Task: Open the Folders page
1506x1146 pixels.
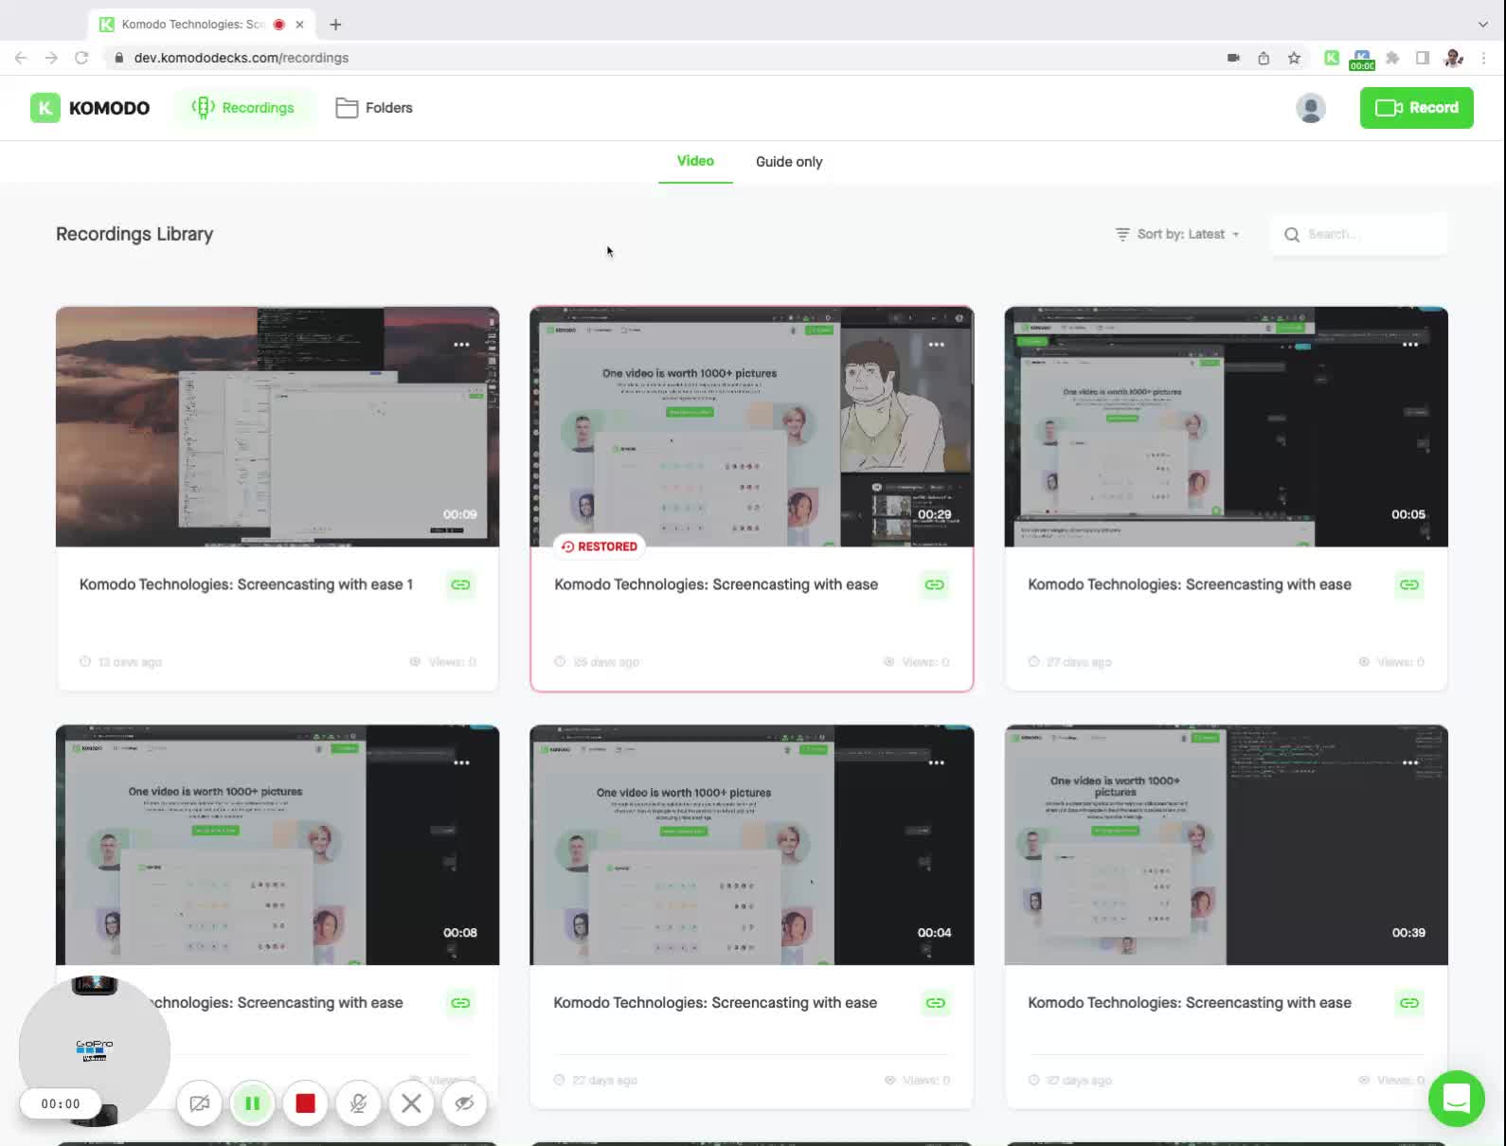Action: pos(374,108)
